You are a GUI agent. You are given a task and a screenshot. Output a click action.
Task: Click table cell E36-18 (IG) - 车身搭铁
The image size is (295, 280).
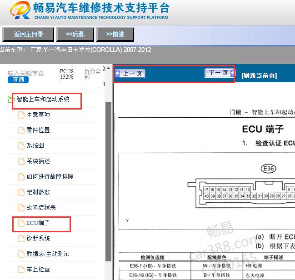coord(155,275)
